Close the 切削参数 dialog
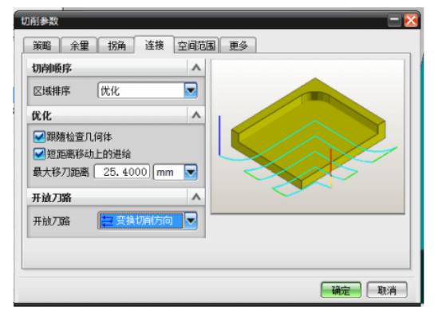The width and height of the screenshot is (438, 314). pos(411,21)
